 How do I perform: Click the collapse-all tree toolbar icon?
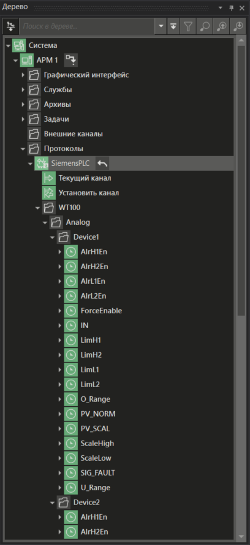click(x=173, y=27)
